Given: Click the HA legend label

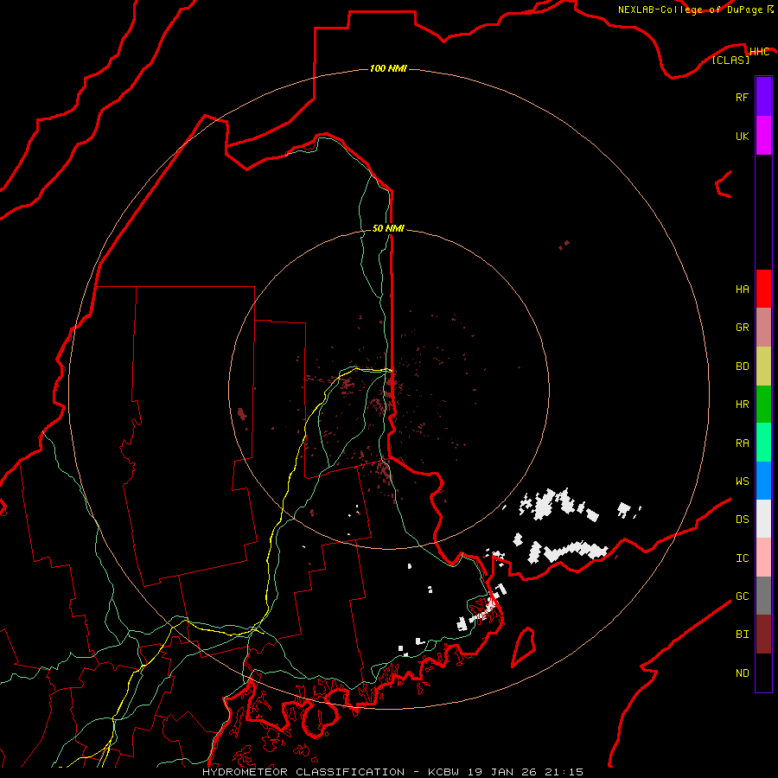Looking at the screenshot, I should click(x=743, y=289).
